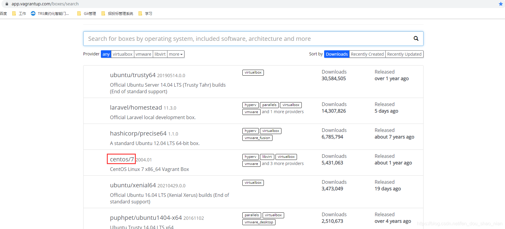Open the puphpet/ubuntu1404-x64 box
The width and height of the screenshot is (505, 229).
coord(146,218)
